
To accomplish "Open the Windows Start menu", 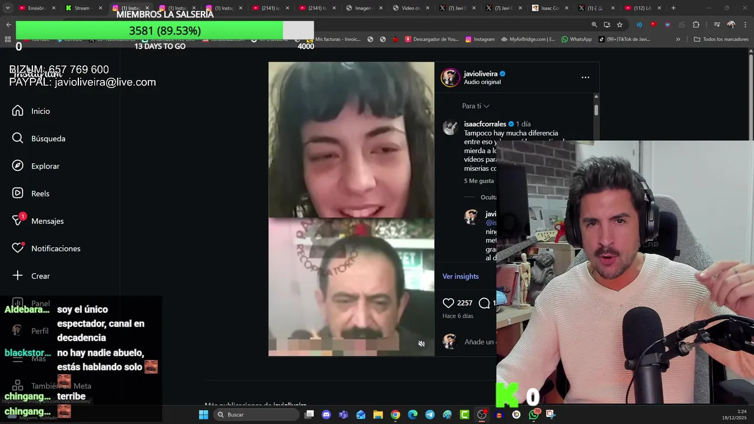I will tap(203, 415).
